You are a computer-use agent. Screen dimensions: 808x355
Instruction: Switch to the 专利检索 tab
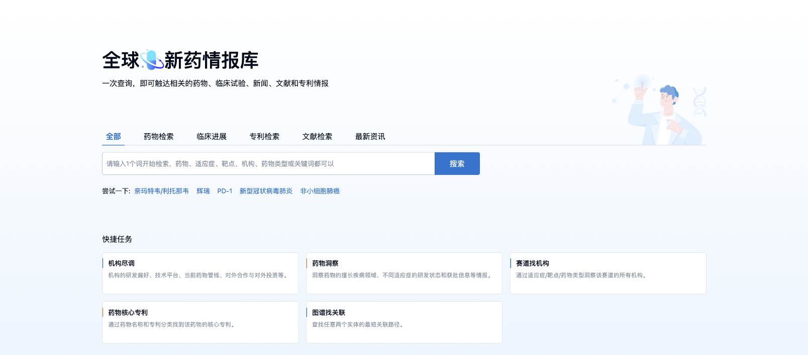click(264, 136)
